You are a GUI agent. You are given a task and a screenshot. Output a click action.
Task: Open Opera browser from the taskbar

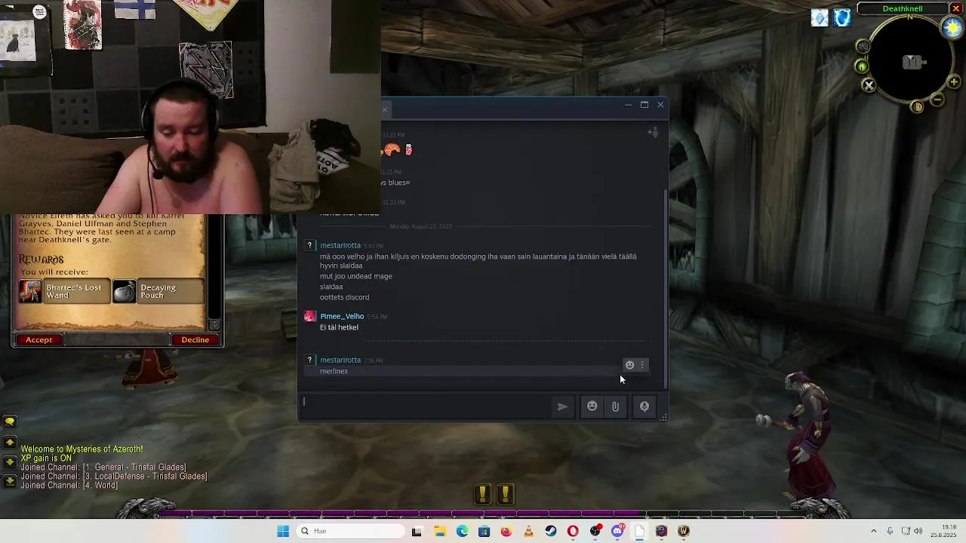click(573, 531)
